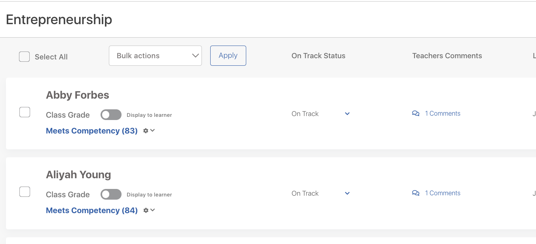536x244 pixels.
Task: Expand Aliyah Young On Track status chevron
Action: (347, 193)
